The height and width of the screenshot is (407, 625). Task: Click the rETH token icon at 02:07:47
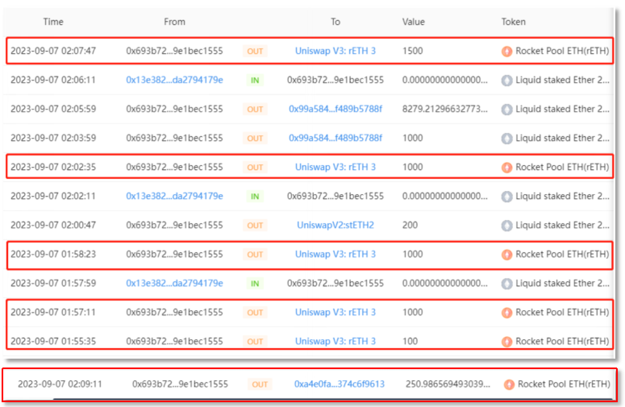507,51
